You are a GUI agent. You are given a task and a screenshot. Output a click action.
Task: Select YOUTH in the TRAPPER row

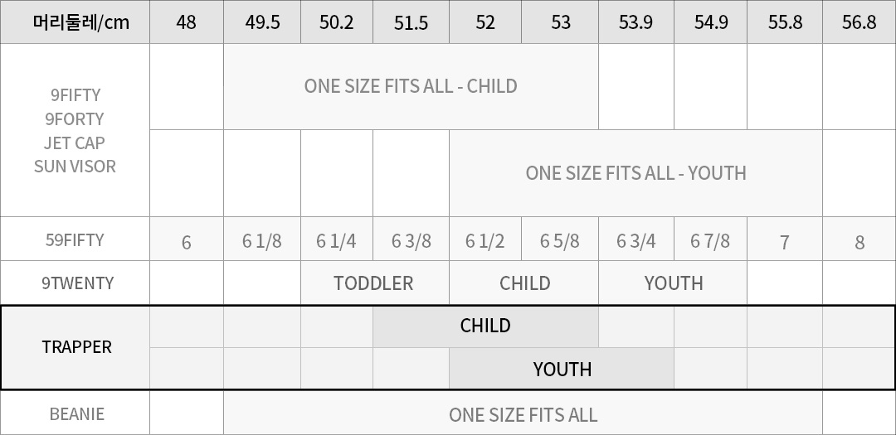click(x=562, y=369)
